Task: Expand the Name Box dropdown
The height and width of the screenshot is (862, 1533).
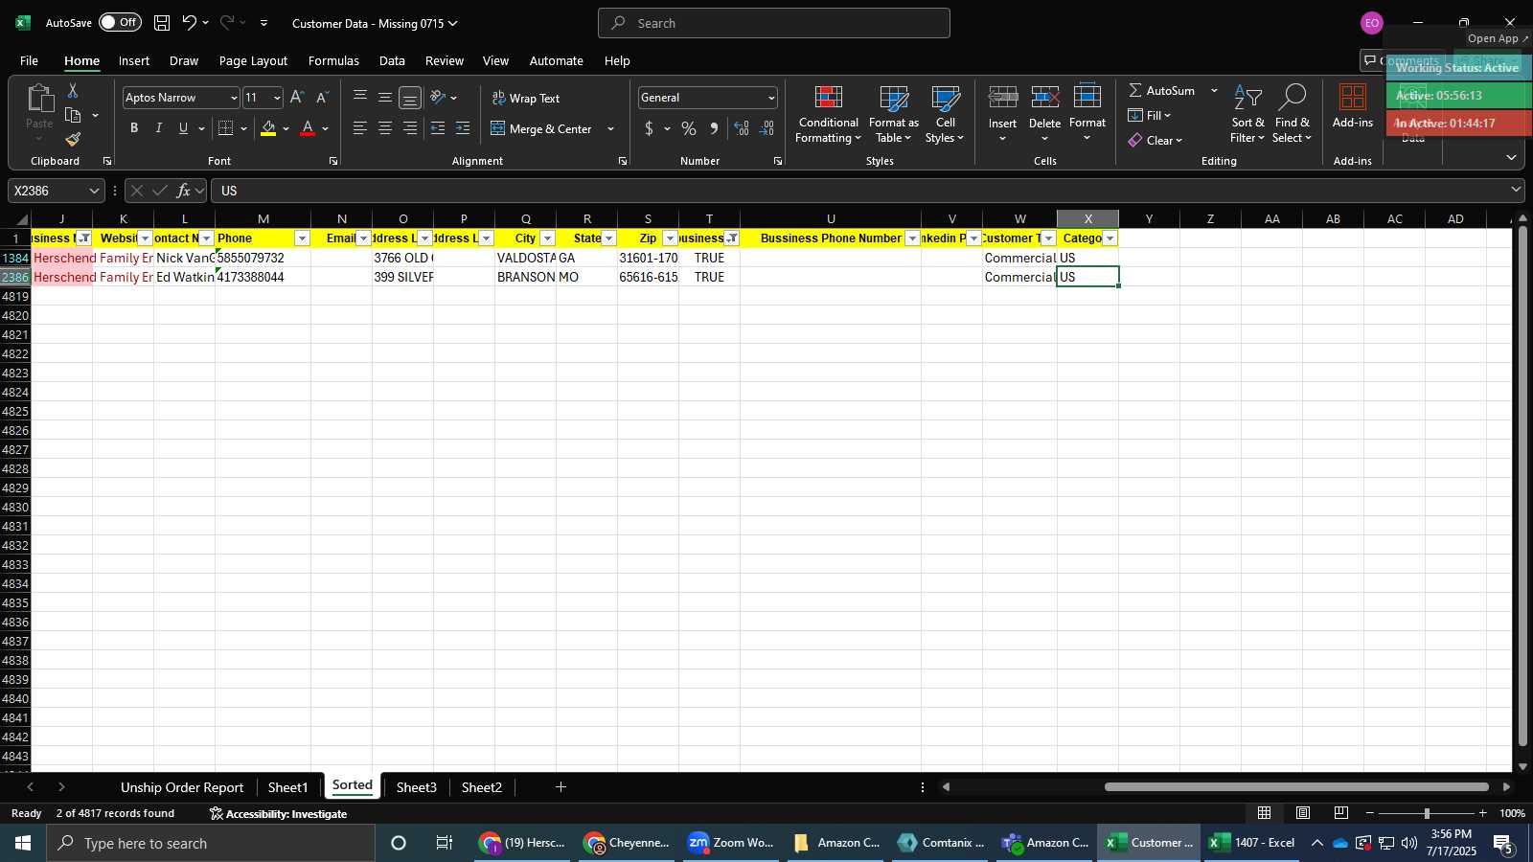Action: point(94,191)
